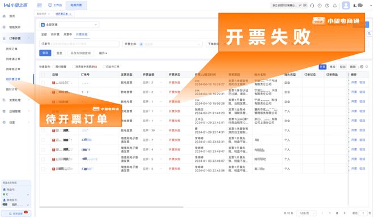
Task: Check the last table row checkbox
Action: [43, 169]
